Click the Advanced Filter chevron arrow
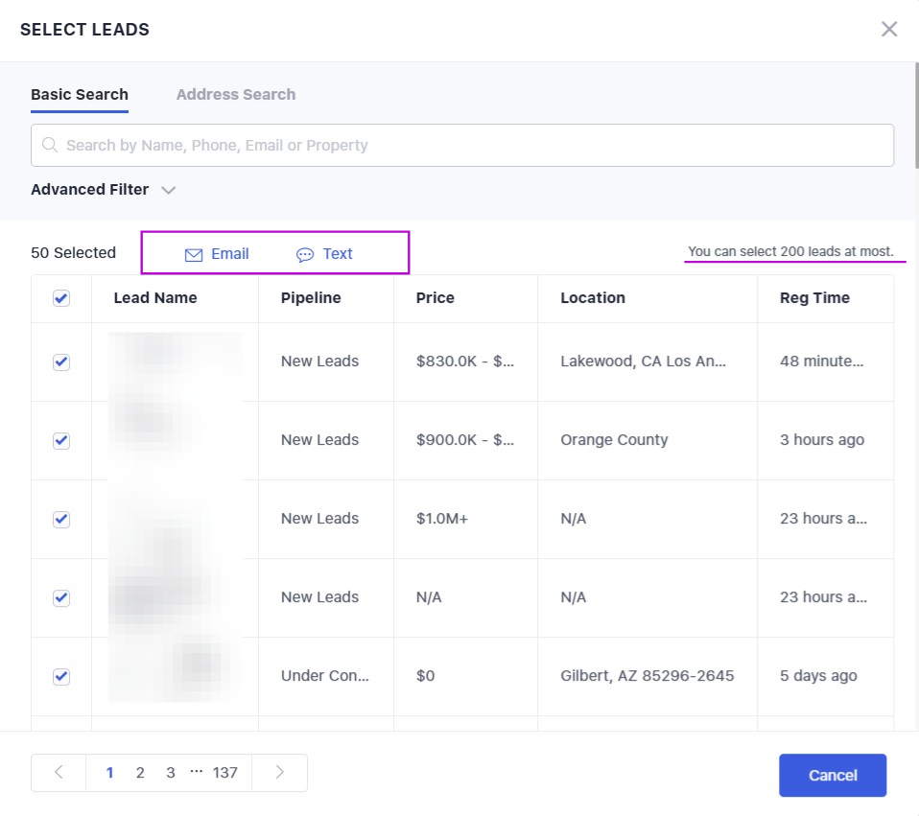Screen dimensions: 919x816 point(169,190)
